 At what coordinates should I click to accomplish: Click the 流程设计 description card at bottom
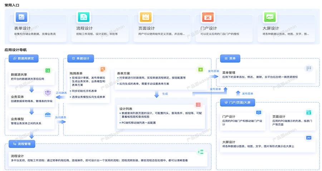click(x=107, y=158)
